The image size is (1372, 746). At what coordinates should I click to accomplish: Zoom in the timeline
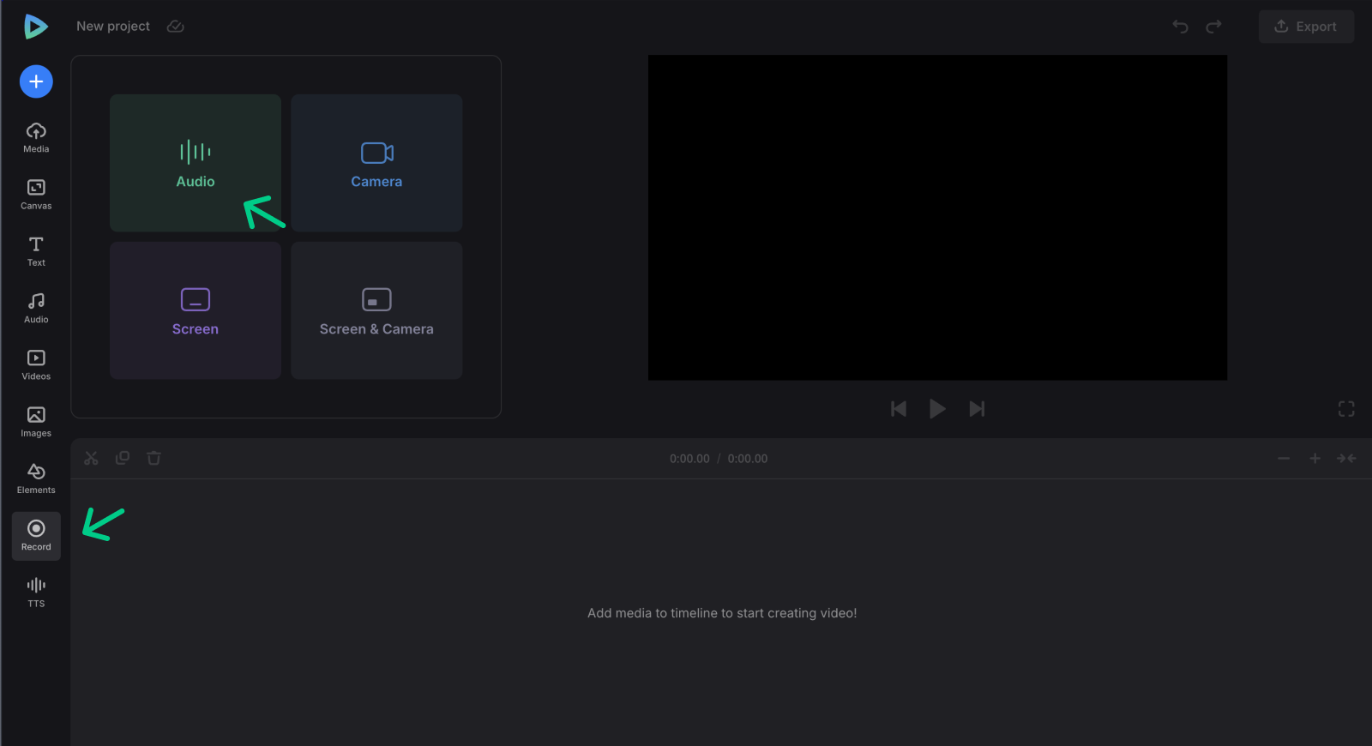click(x=1315, y=459)
